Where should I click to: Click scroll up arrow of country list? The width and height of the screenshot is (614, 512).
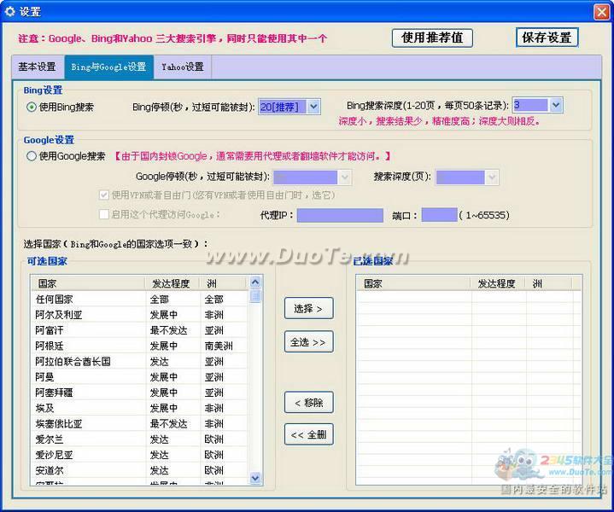pyautogui.click(x=255, y=282)
